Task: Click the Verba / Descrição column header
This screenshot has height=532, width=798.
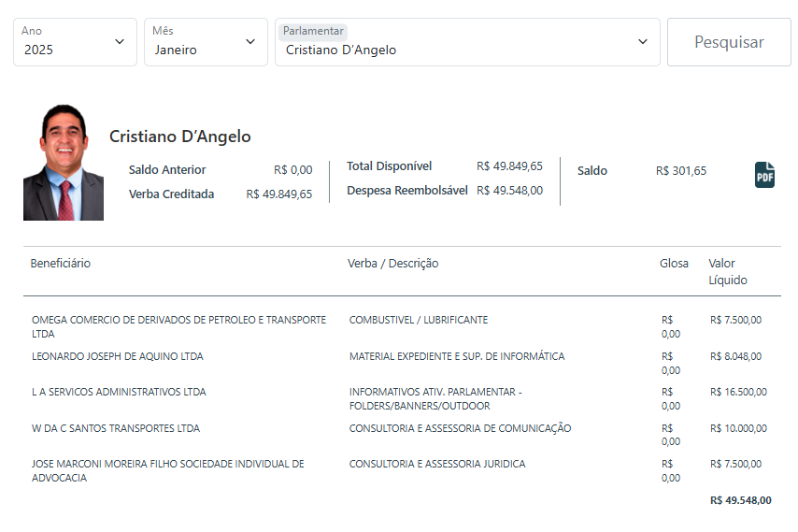Action: [392, 264]
